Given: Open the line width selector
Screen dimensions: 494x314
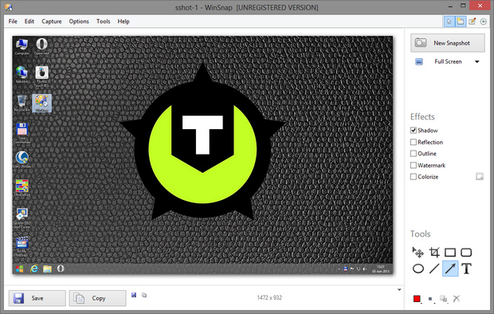Looking at the screenshot, I should pyautogui.click(x=431, y=299).
